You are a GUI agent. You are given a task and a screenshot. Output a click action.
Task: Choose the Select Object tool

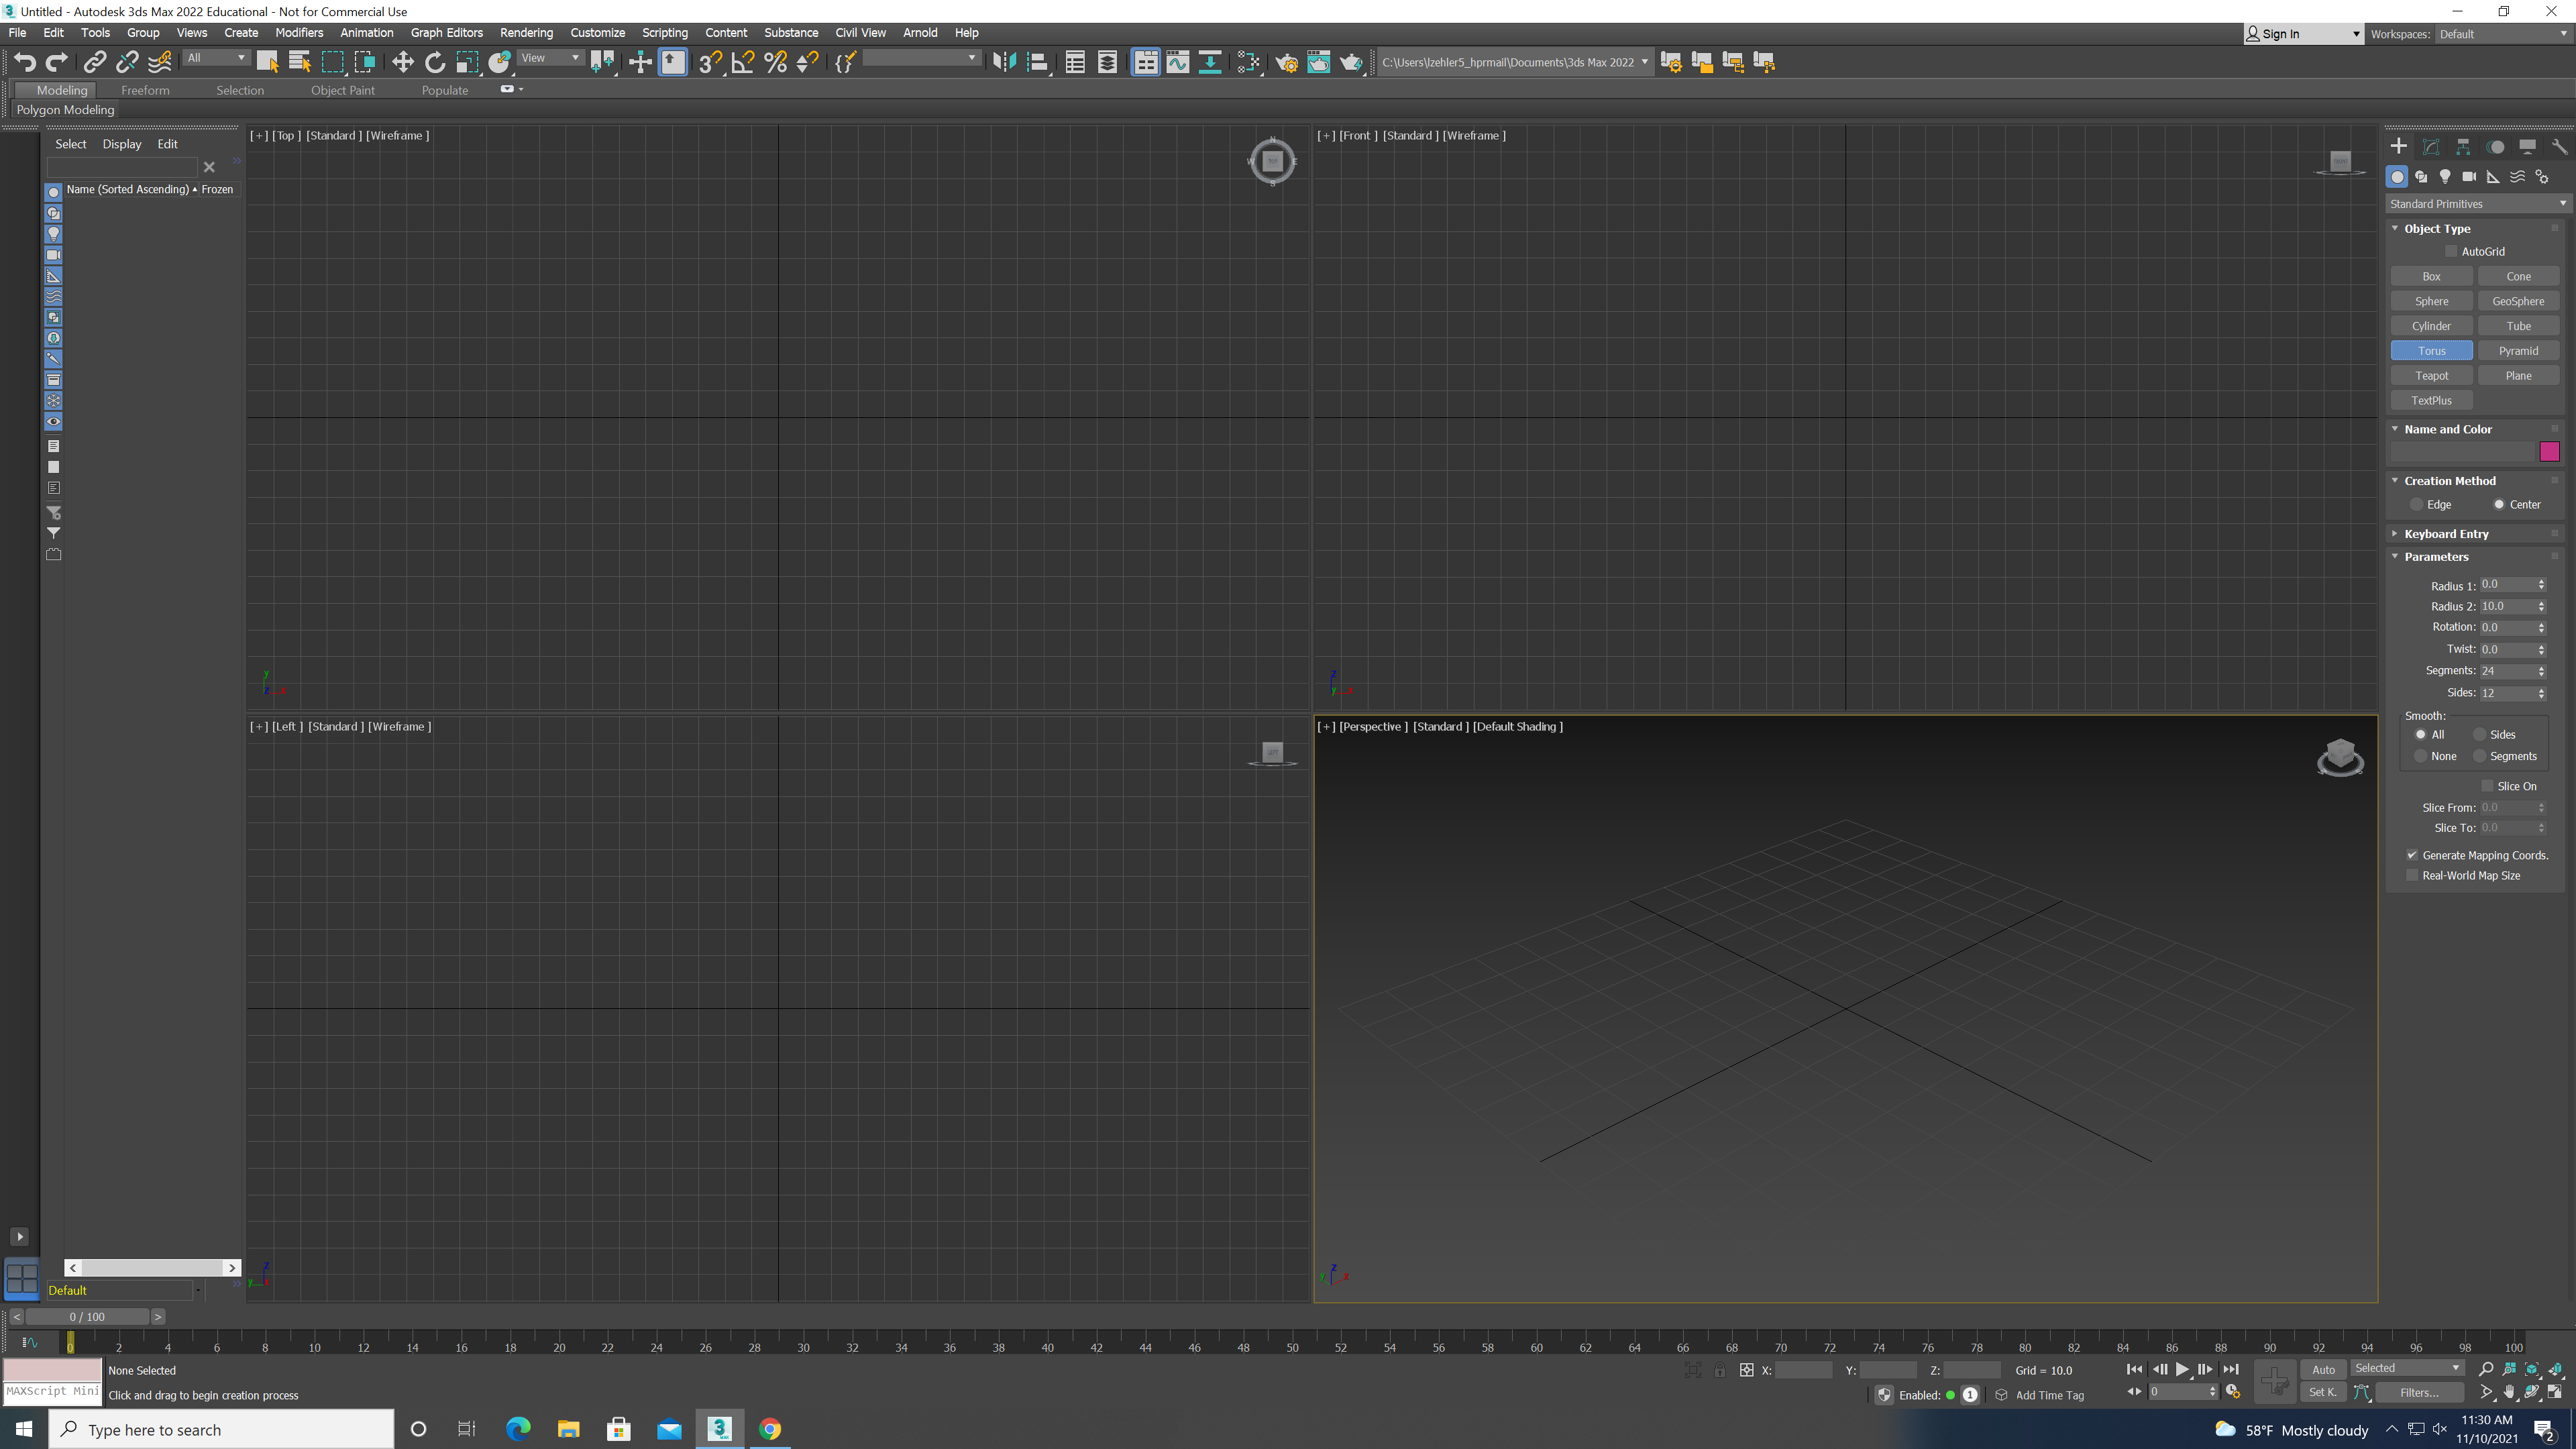coord(267,62)
